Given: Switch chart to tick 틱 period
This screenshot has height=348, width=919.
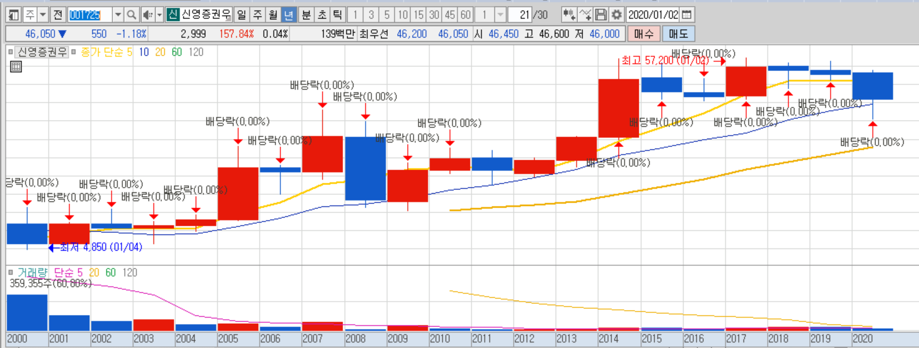Looking at the screenshot, I should tap(338, 15).
